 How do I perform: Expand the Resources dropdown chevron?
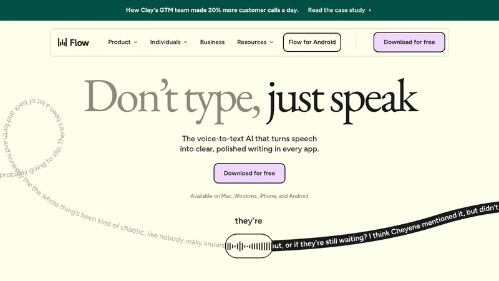[272, 42]
